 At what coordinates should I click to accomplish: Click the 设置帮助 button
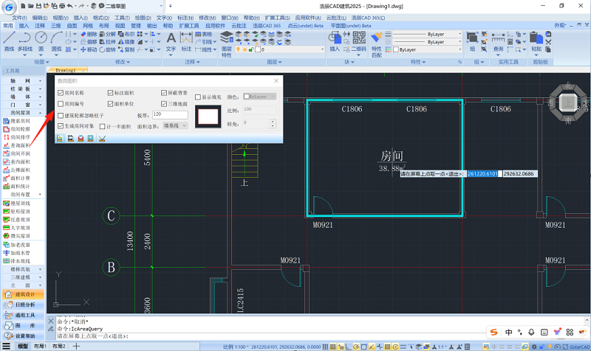coord(22,335)
